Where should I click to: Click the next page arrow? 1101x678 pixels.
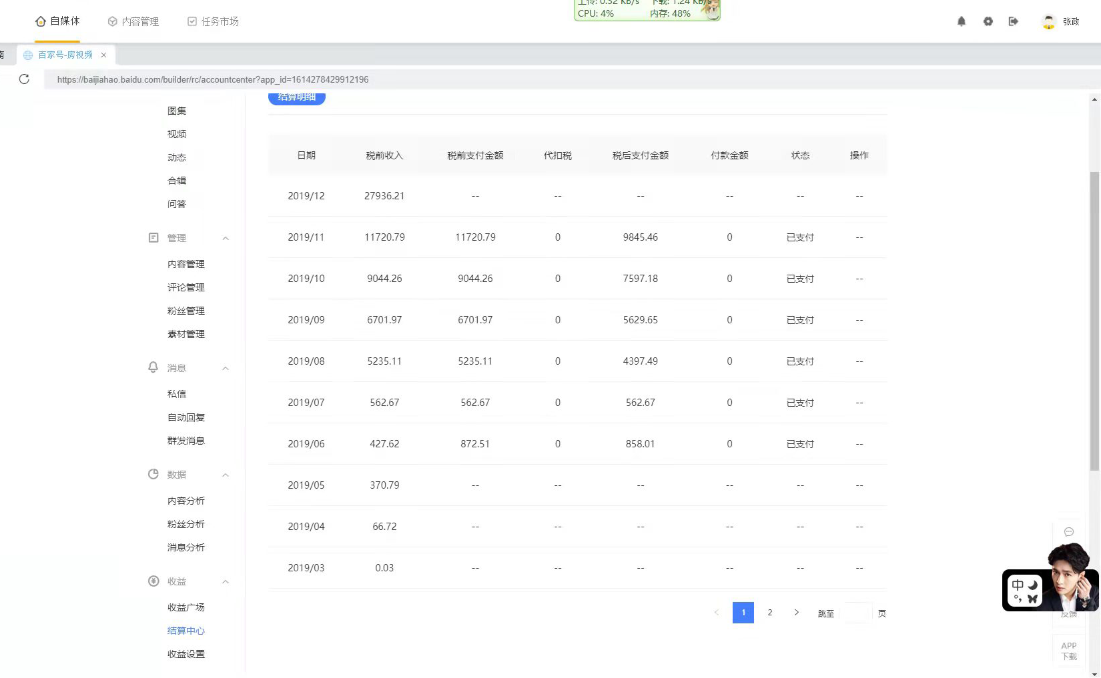(x=796, y=613)
